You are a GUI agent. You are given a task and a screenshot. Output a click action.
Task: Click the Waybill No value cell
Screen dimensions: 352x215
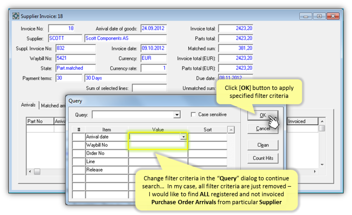[158, 145]
